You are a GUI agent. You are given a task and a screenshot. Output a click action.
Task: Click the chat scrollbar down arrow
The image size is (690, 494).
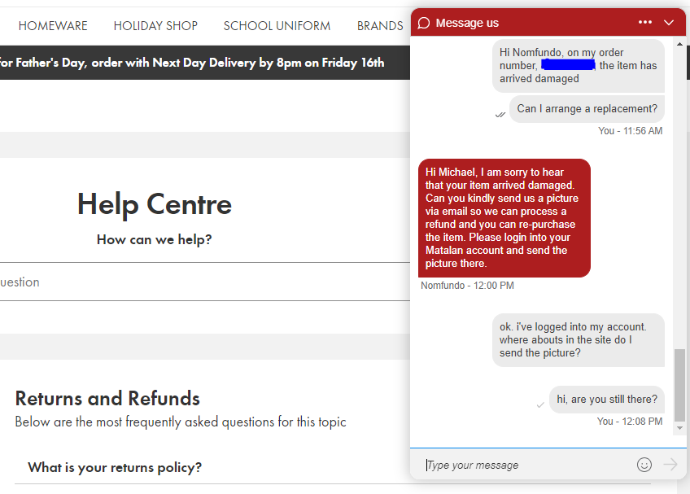pos(679,428)
